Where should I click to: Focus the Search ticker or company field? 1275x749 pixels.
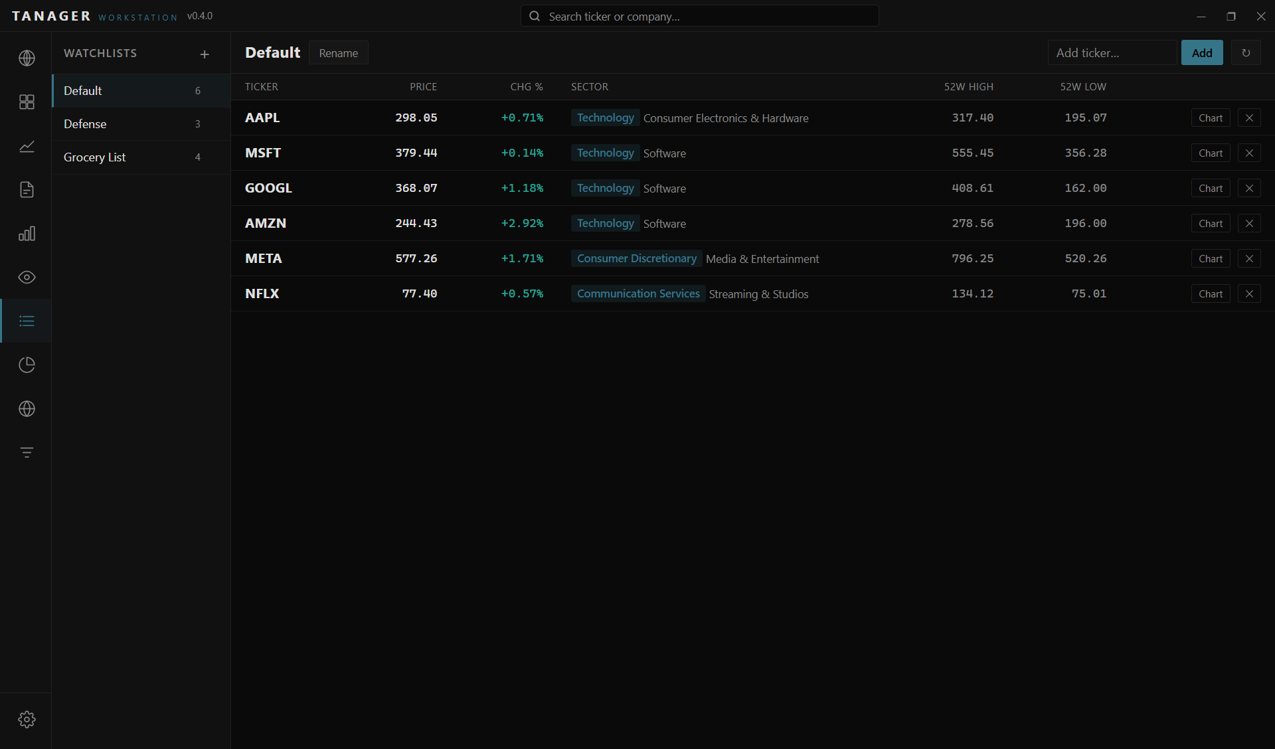click(700, 16)
